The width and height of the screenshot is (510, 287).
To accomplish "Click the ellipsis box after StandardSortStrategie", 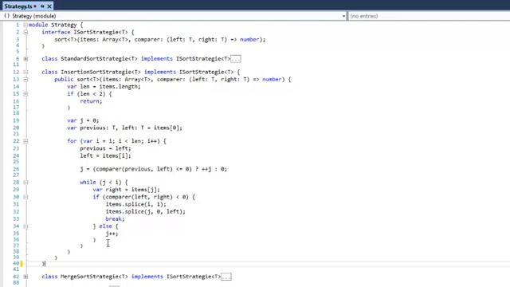I will [236, 59].
